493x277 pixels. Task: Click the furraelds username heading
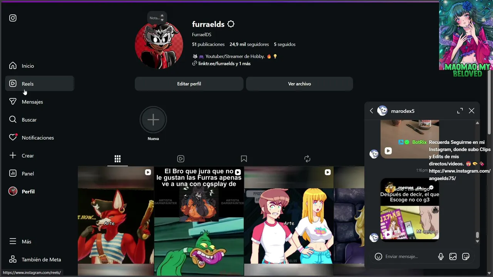(x=208, y=24)
